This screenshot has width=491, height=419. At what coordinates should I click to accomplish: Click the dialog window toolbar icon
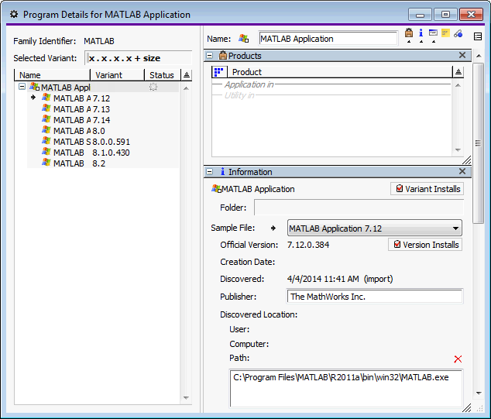[433, 33]
